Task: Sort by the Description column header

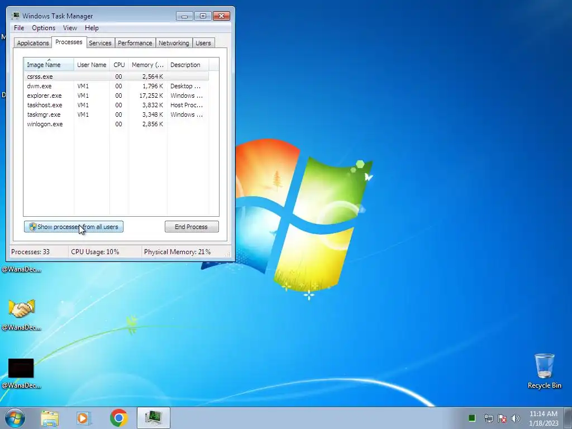Action: 188,65
